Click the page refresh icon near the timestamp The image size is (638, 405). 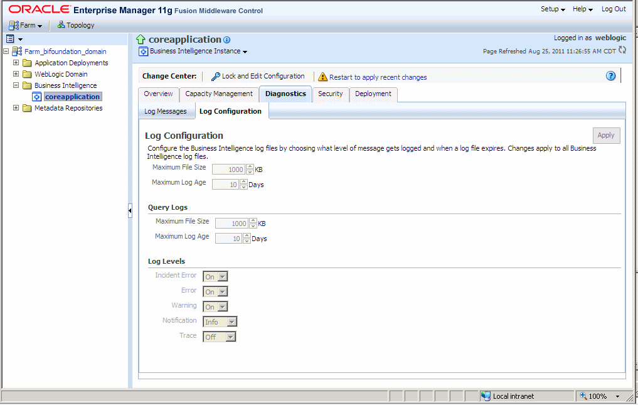[621, 51]
